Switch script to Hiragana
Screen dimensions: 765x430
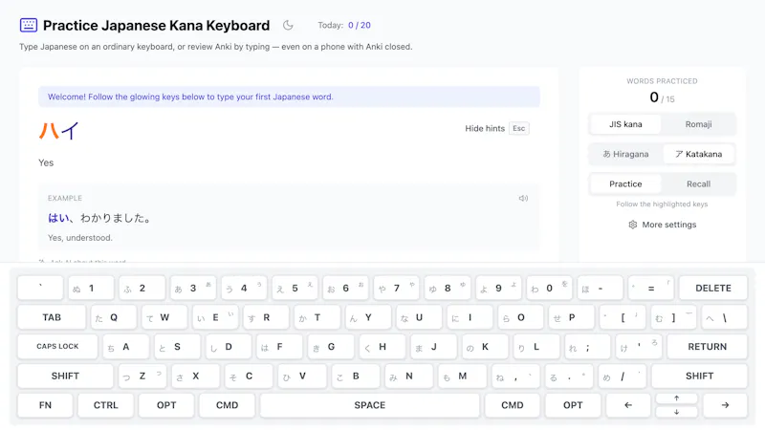point(625,154)
